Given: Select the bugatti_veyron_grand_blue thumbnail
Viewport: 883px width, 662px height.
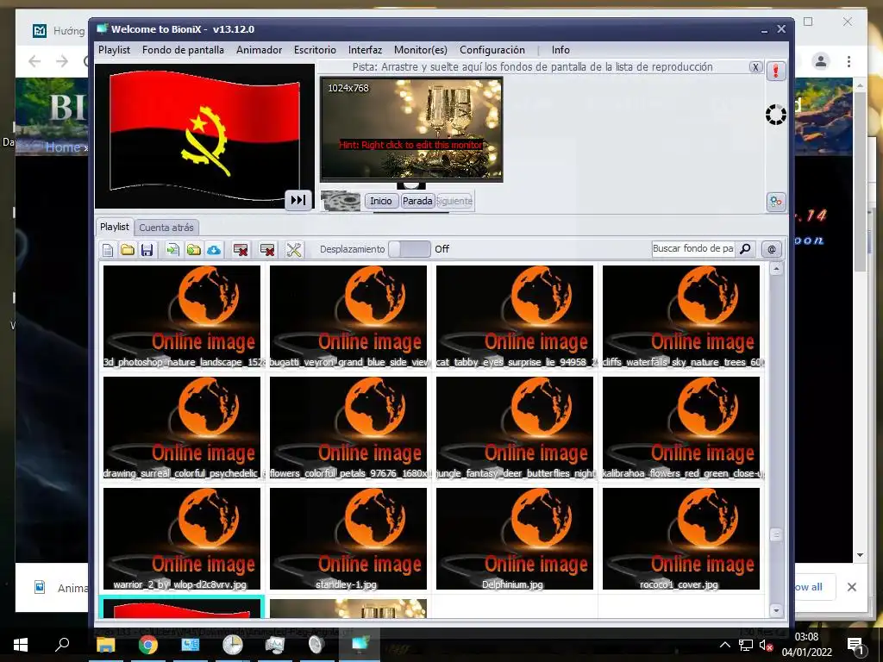Looking at the screenshot, I should tap(348, 316).
